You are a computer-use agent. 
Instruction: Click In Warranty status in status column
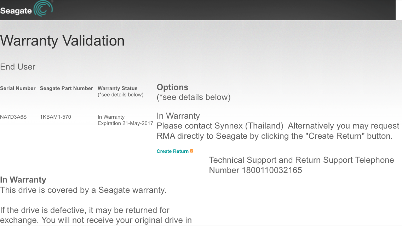click(111, 117)
